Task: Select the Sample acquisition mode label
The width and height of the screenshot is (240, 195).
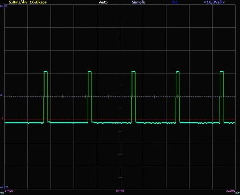Action: click(138, 2)
